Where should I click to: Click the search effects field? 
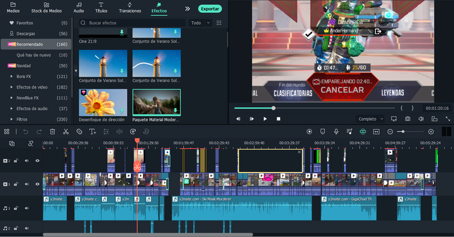pos(132,22)
